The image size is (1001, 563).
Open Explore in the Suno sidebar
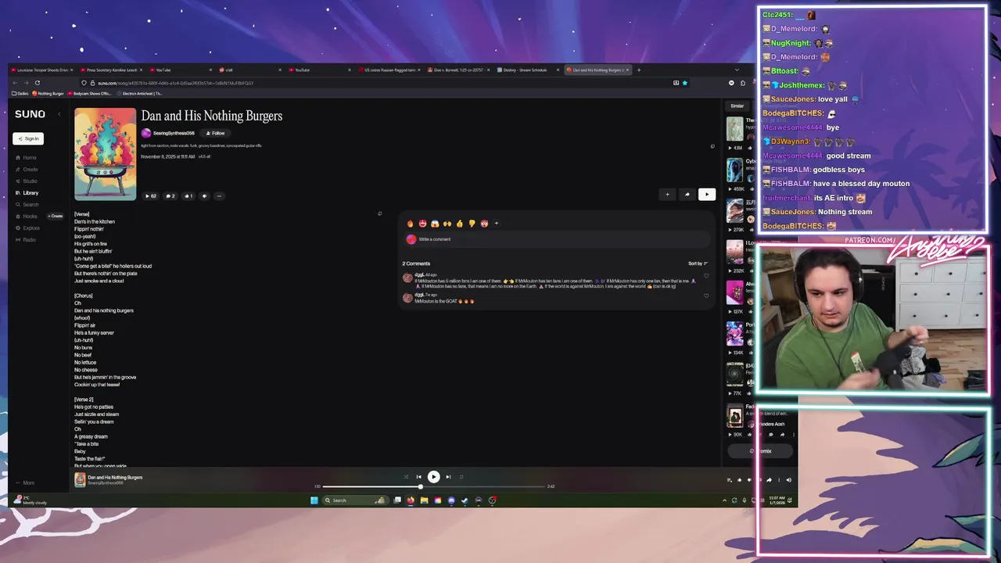pyautogui.click(x=27, y=228)
